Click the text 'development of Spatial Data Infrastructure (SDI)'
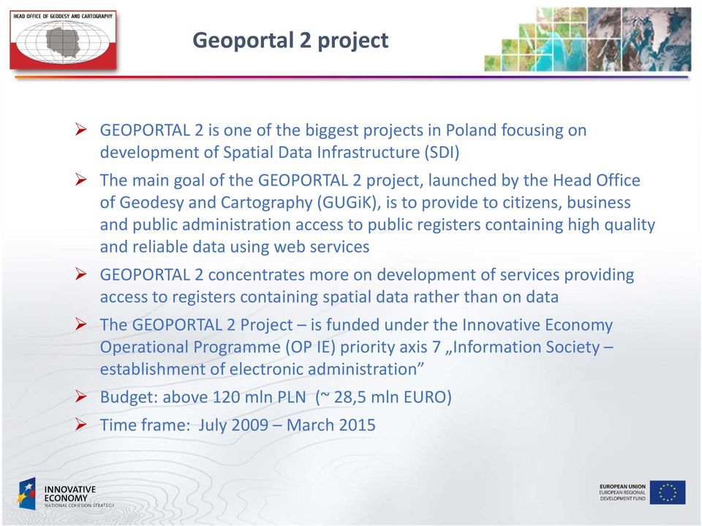This screenshot has height=526, width=702. 280,153
